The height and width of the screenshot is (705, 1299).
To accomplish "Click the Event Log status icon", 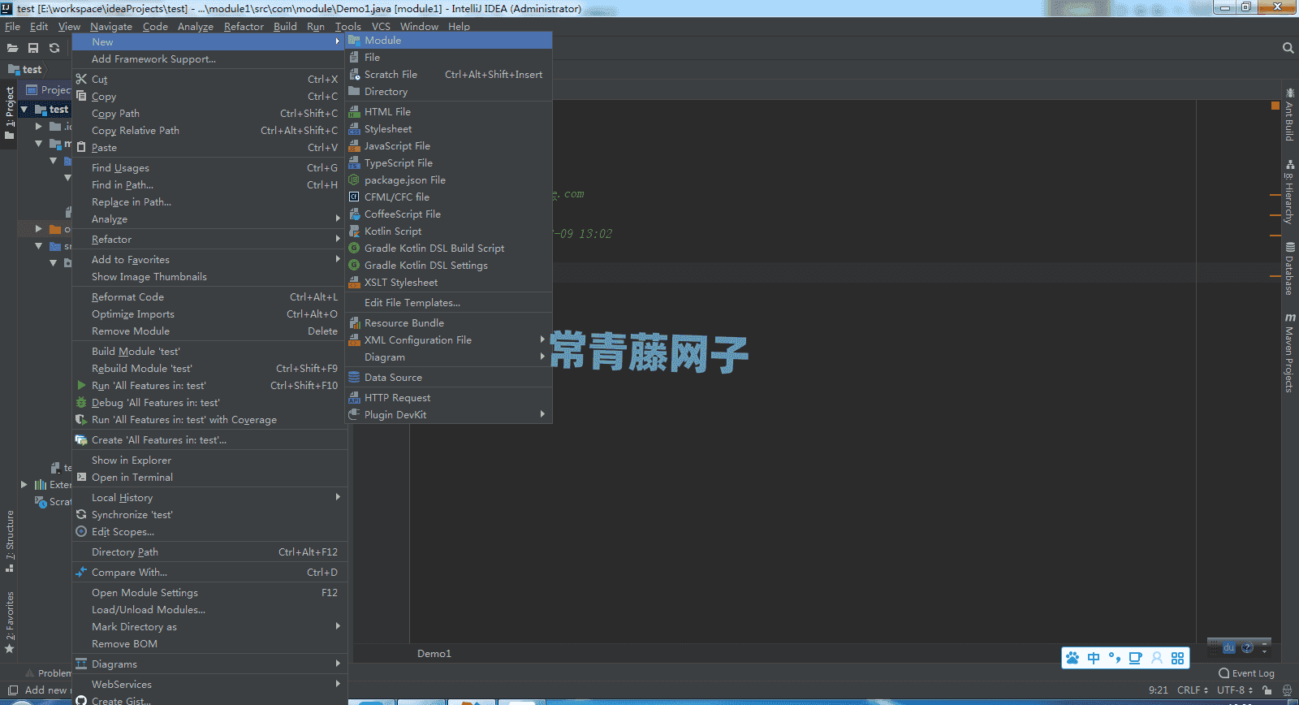I will (1223, 673).
